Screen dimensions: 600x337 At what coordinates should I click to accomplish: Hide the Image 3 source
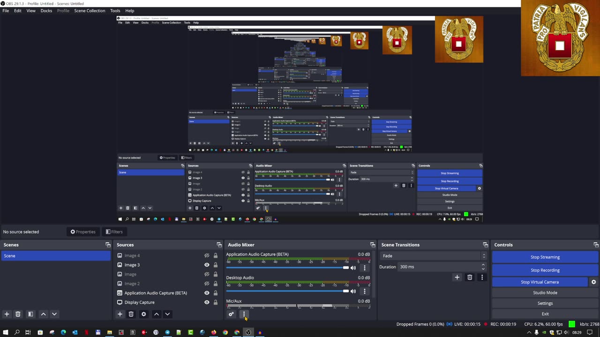[207, 265]
